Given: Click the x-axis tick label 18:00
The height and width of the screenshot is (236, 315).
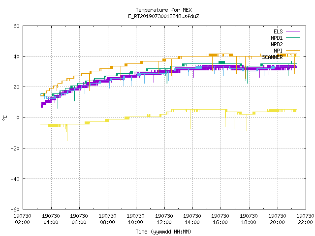Looking at the screenshot, I should 249,222.
